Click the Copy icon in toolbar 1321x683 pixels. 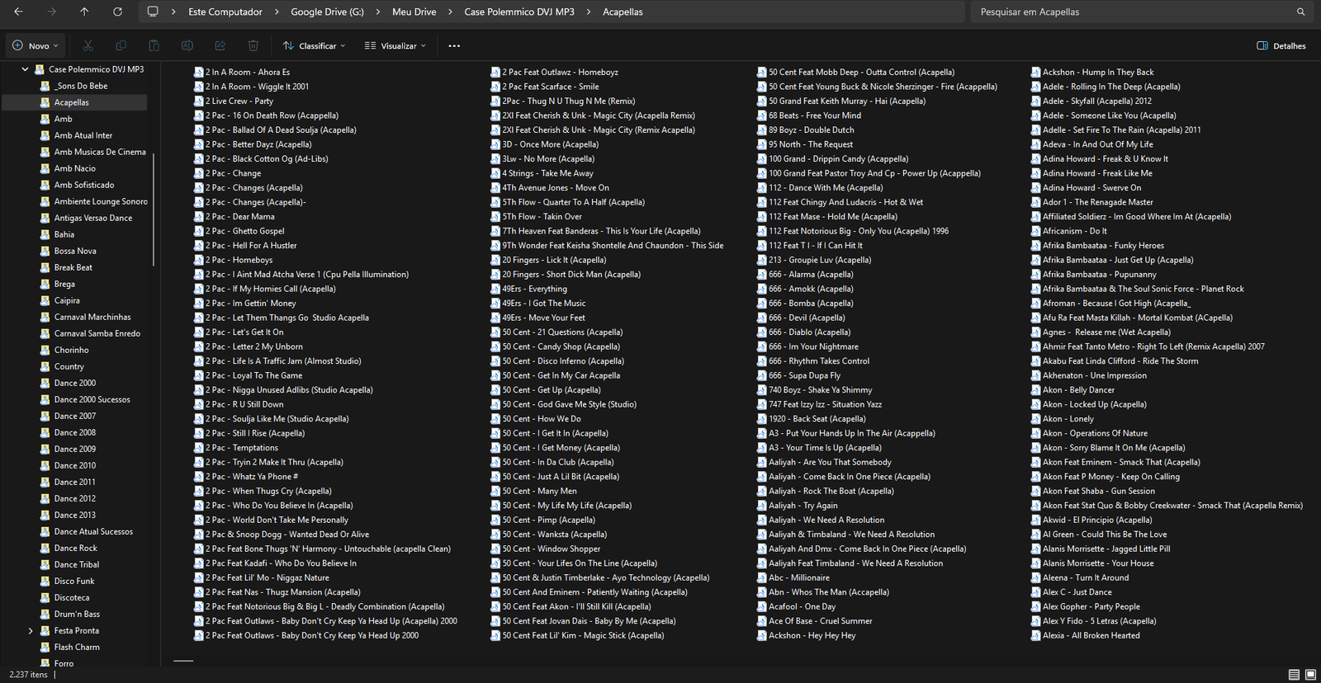121,45
